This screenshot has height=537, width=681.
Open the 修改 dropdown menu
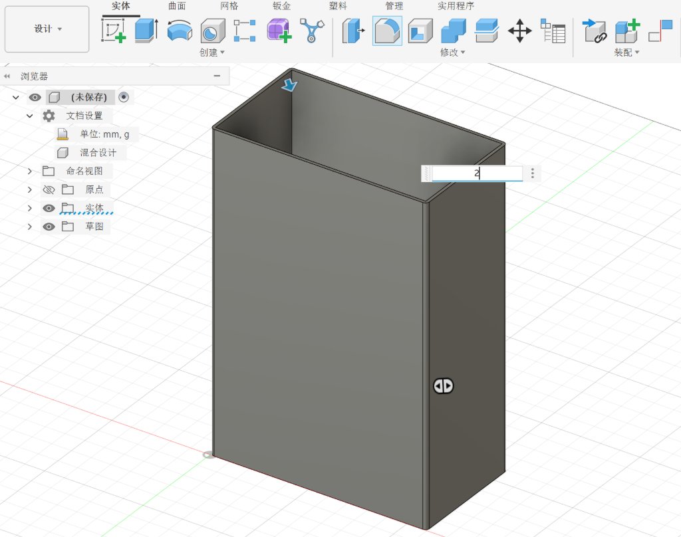(x=452, y=53)
